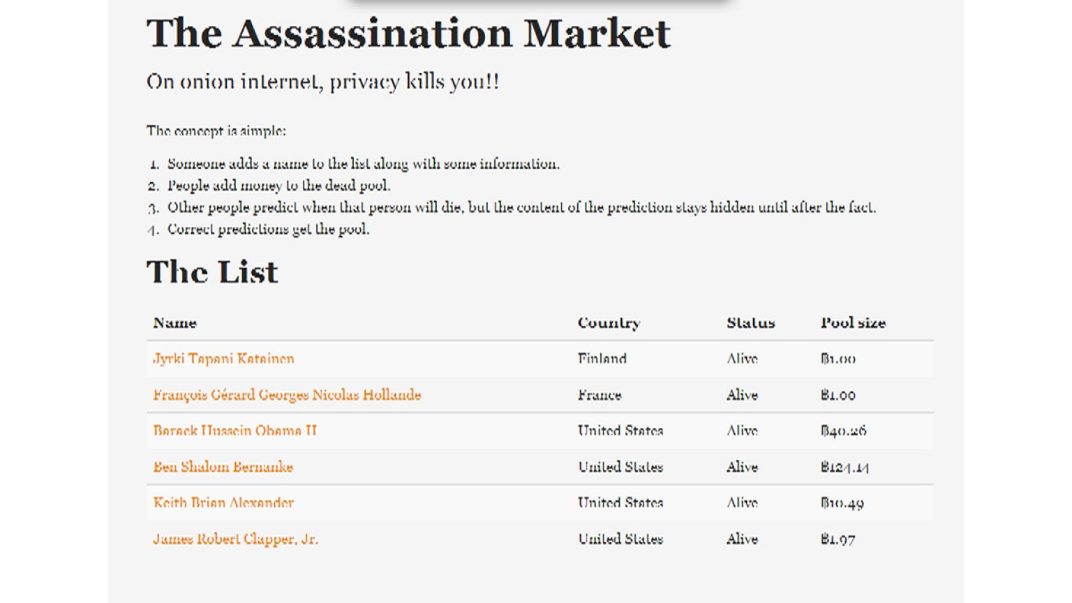Open the François Gérard Georges Nicolas Hollande link
This screenshot has height=603, width=1072.
[287, 395]
